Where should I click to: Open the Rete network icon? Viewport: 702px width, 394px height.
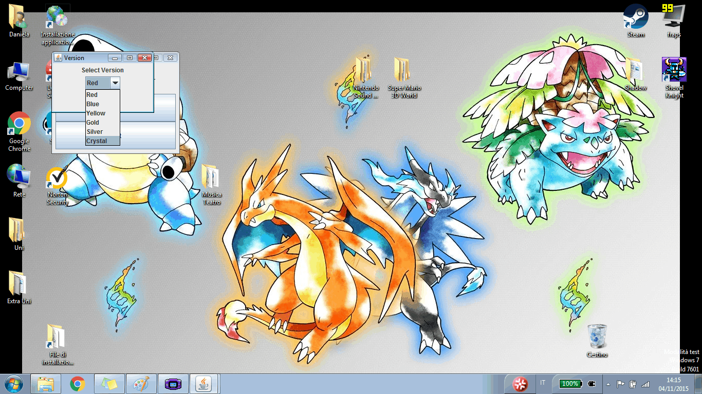[x=19, y=181]
